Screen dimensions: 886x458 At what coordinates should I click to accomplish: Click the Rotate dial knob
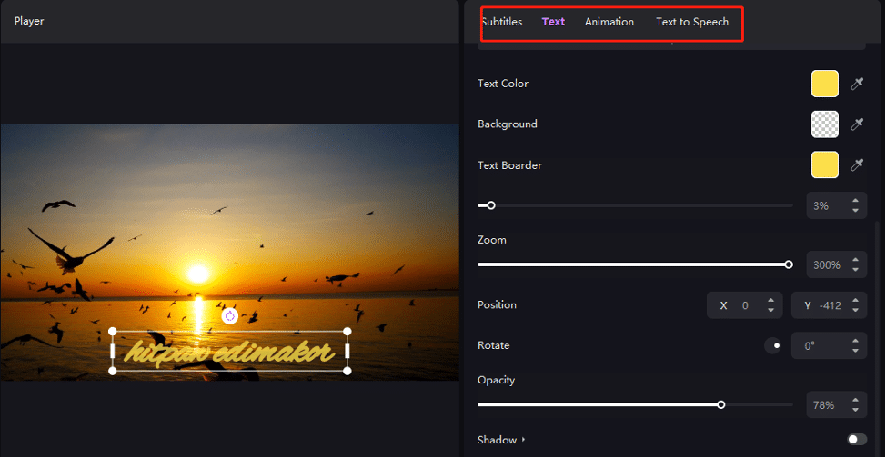click(x=773, y=346)
